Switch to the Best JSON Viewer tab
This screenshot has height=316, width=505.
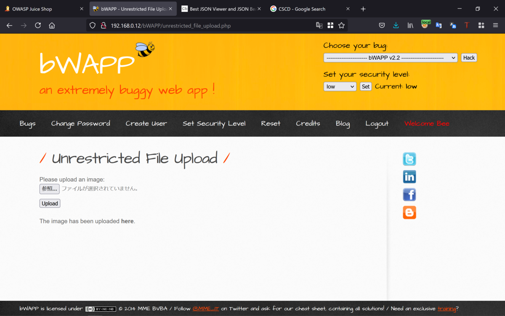click(221, 9)
